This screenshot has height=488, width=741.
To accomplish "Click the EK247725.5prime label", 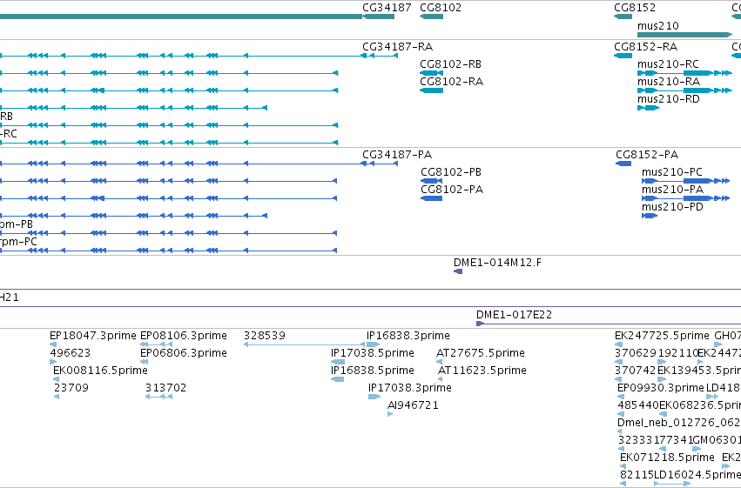I will pyautogui.click(x=662, y=336).
